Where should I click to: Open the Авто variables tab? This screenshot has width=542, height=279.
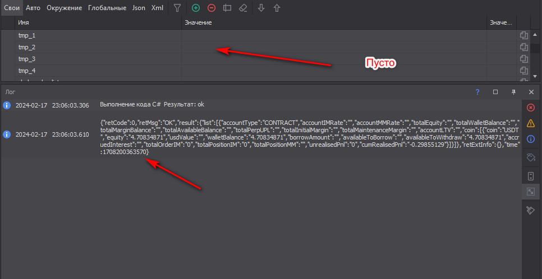coord(33,8)
